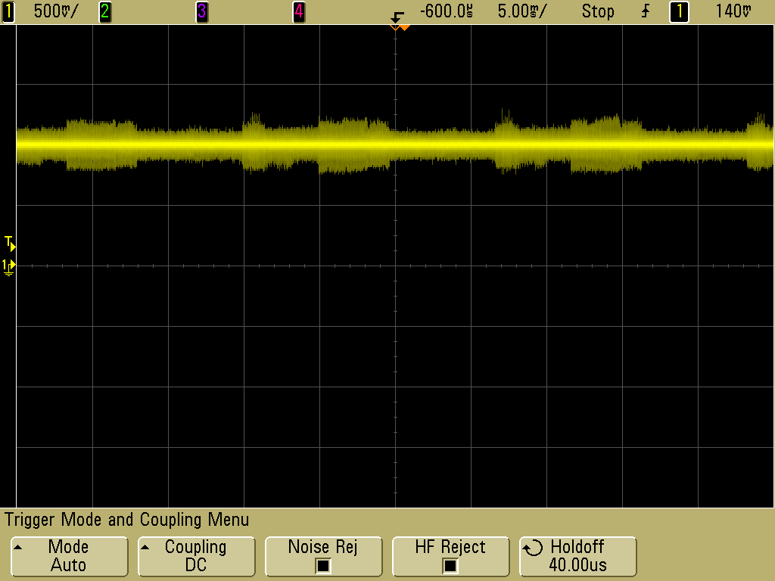The width and height of the screenshot is (775, 581).
Task: Click the trigger source 1 badge
Action: coord(679,11)
